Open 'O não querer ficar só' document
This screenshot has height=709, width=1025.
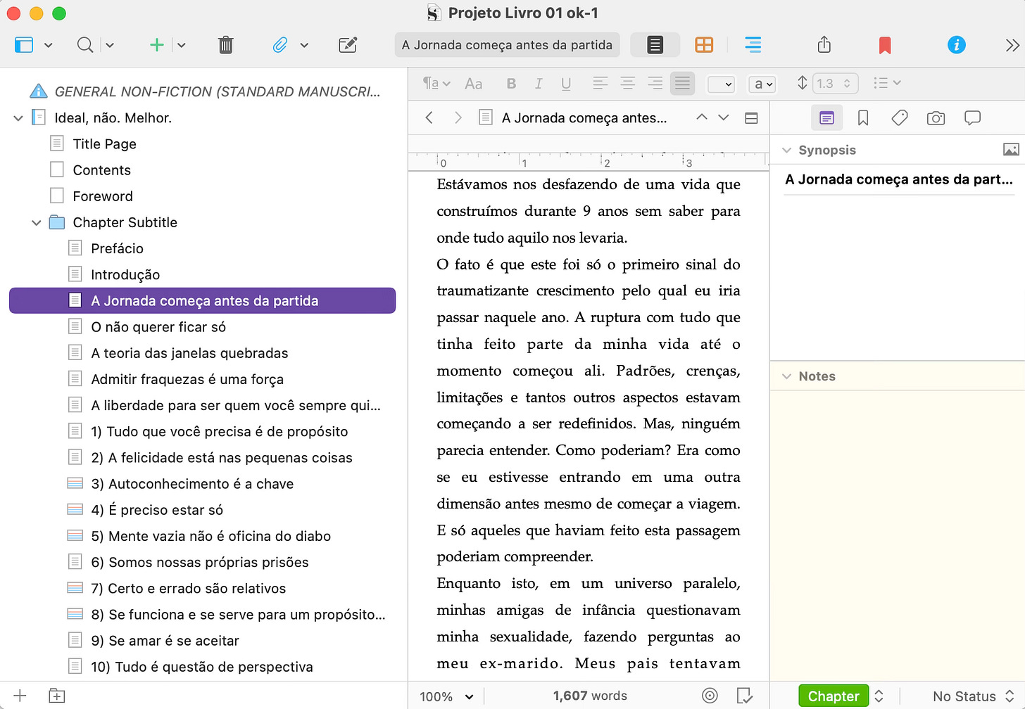point(158,327)
